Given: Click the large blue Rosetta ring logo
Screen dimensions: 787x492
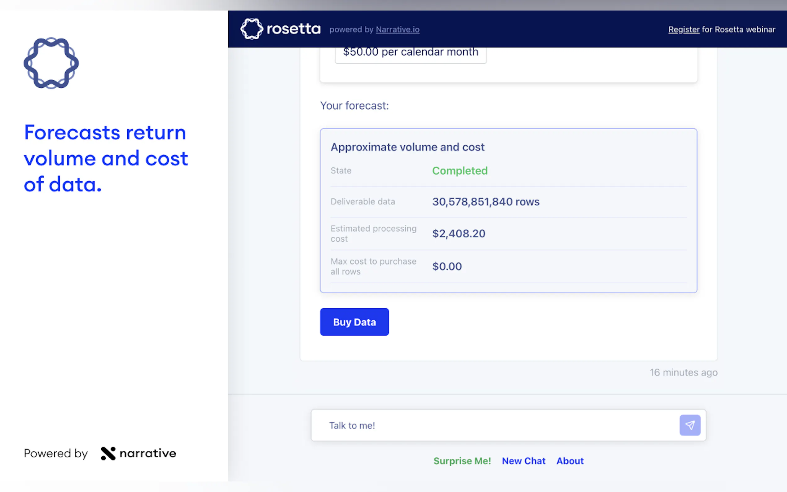Looking at the screenshot, I should (x=51, y=63).
